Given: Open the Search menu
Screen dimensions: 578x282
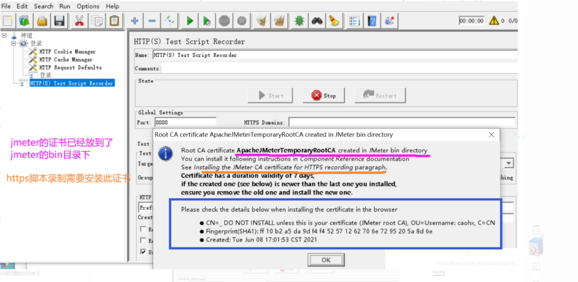Looking at the screenshot, I should tap(44, 6).
